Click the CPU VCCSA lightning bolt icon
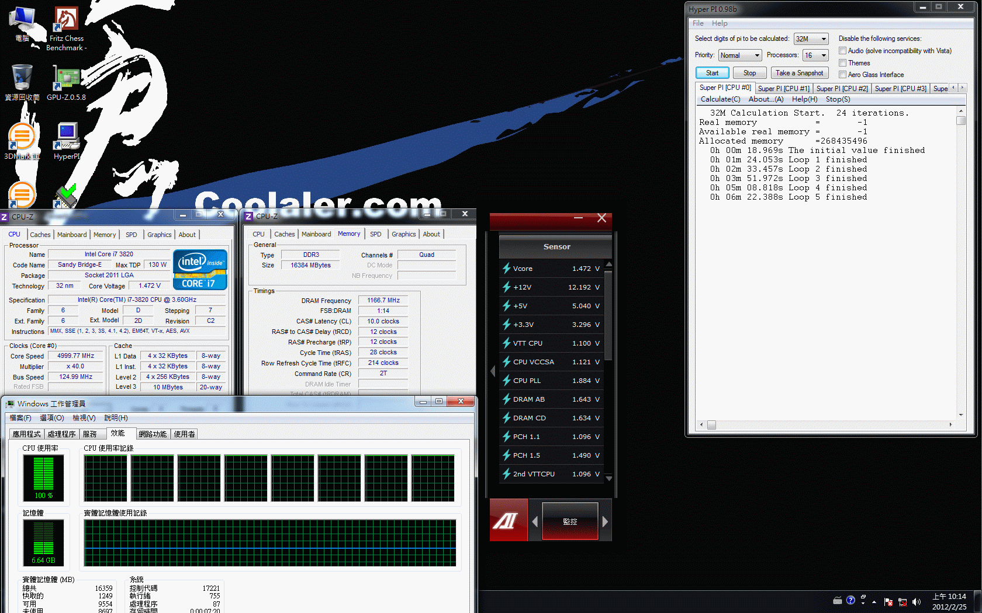The width and height of the screenshot is (982, 613). 506,362
